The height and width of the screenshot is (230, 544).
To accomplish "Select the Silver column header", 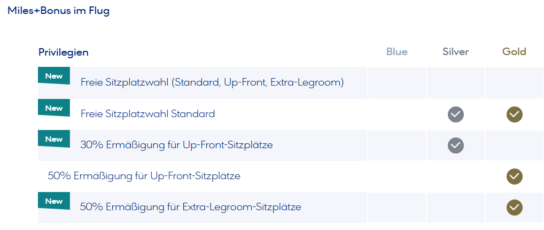I will point(456,52).
